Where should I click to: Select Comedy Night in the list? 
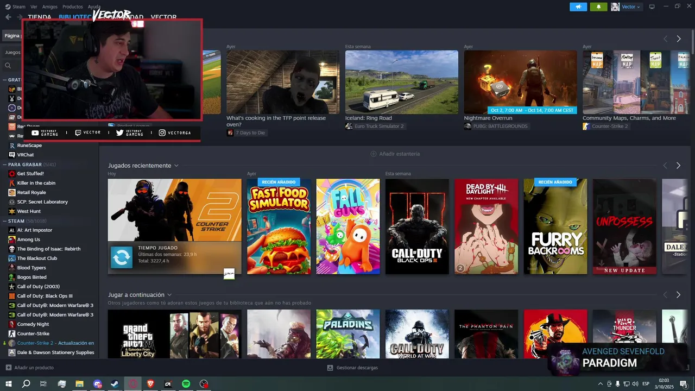point(33,324)
